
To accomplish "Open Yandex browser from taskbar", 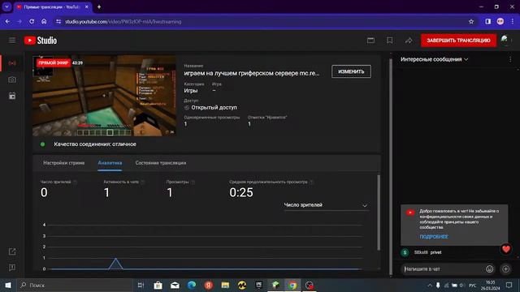I will coord(209,285).
